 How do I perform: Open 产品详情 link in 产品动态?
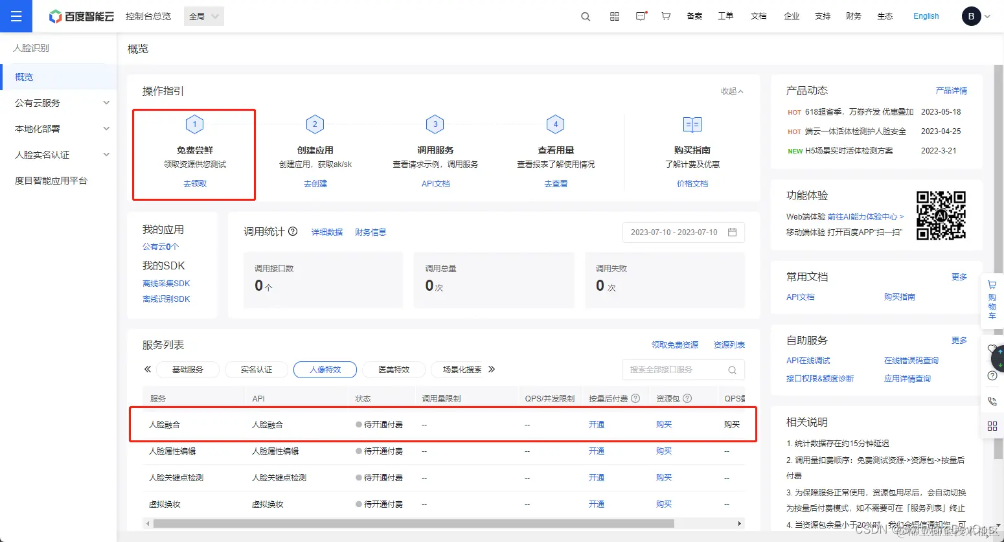click(952, 91)
